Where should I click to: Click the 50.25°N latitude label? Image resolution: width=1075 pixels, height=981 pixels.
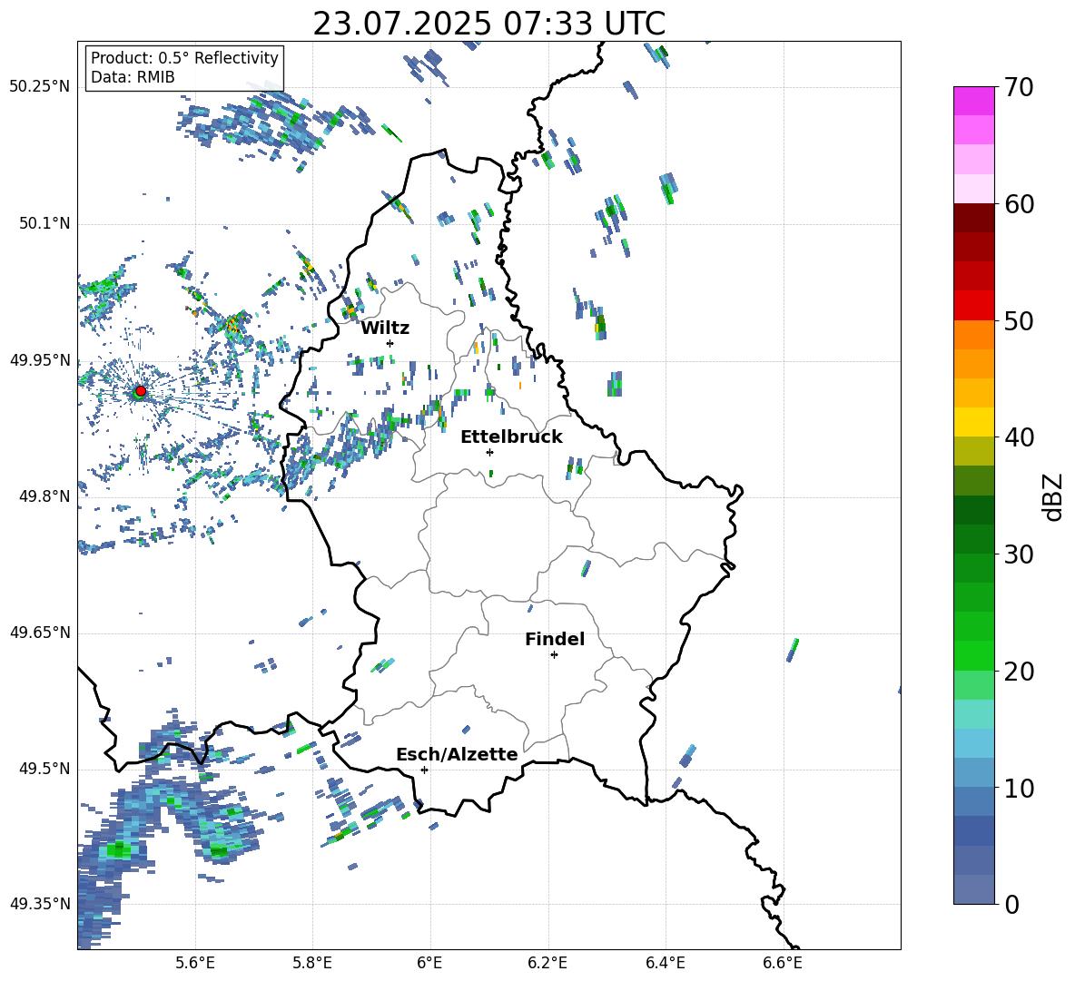click(x=40, y=87)
